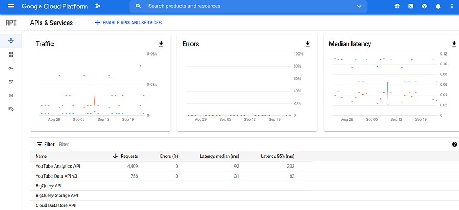This screenshot has height=210, width=459.
Task: Sort by Latency, 95% (ms) column
Action: [x=277, y=156]
